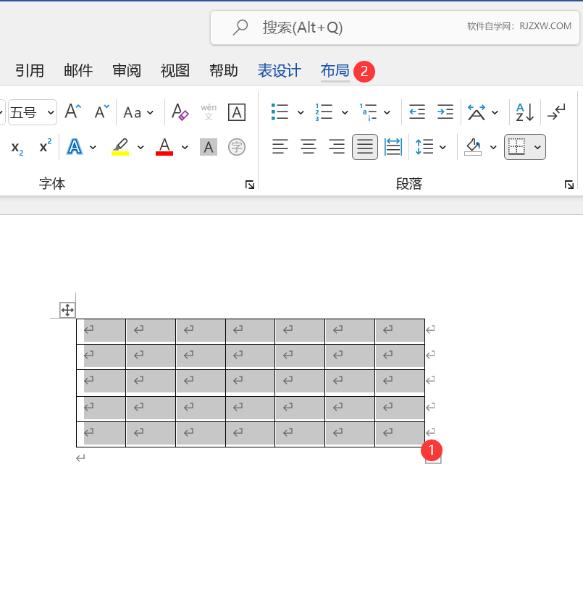This screenshot has height=593, width=583.
Task: Apply shading with the paint bucket icon
Action: click(473, 147)
